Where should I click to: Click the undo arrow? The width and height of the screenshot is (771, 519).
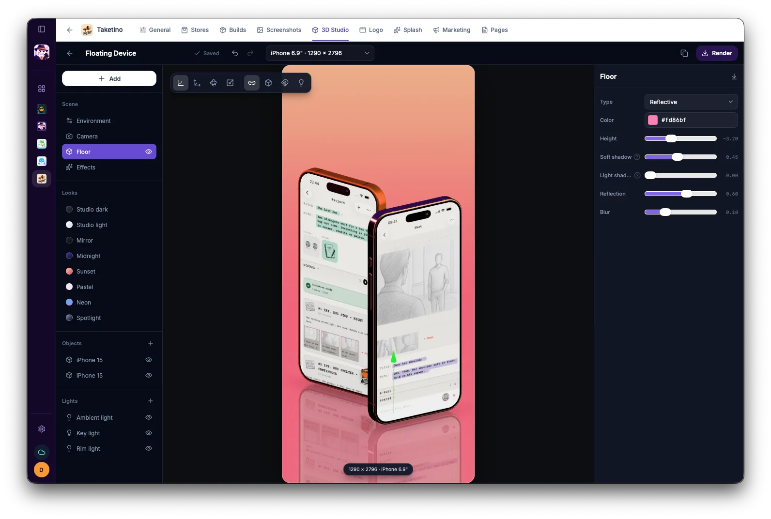click(235, 53)
